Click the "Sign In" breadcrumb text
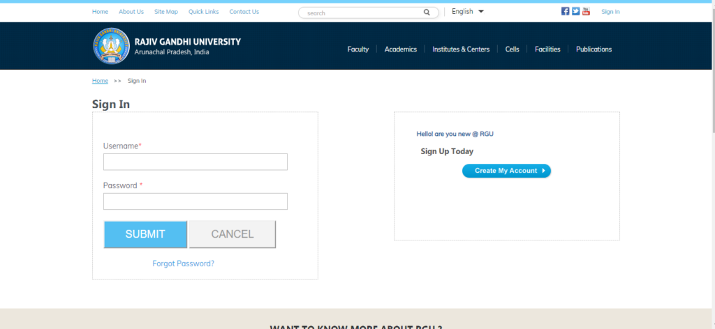The image size is (715, 329). (x=137, y=81)
